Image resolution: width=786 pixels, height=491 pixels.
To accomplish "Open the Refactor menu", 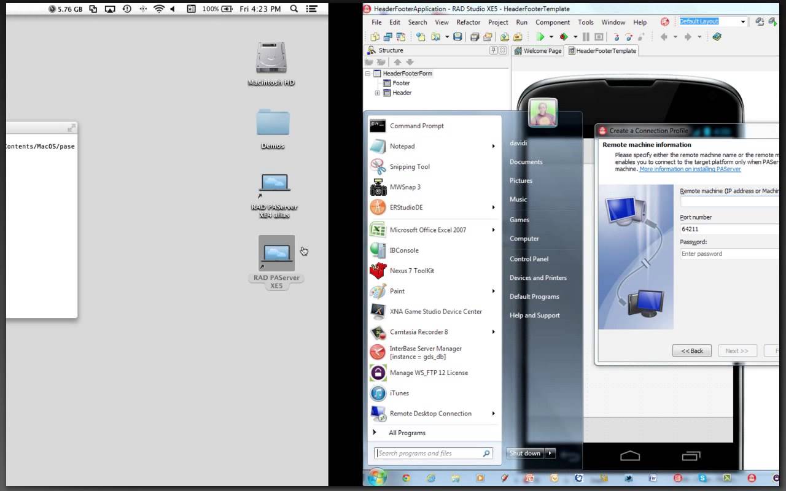I will (468, 22).
